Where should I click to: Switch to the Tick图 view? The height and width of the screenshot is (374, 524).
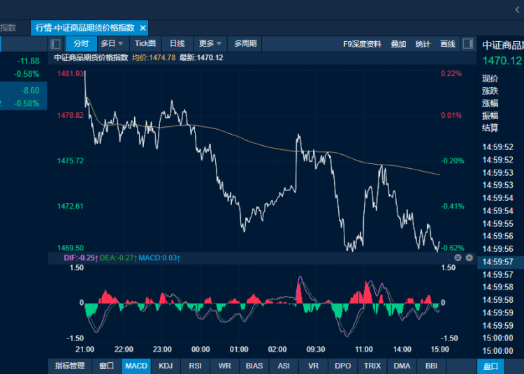145,44
